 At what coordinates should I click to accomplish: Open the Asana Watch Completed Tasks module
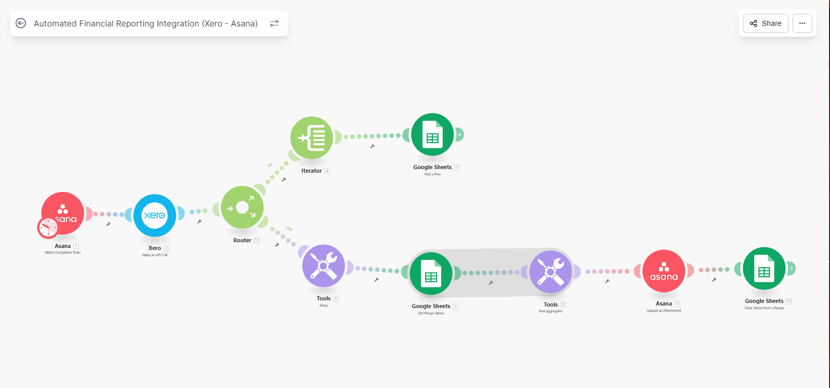pos(63,213)
